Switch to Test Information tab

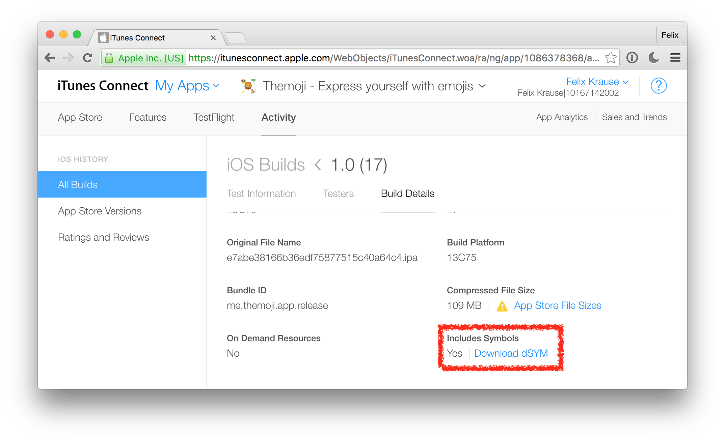click(x=261, y=194)
